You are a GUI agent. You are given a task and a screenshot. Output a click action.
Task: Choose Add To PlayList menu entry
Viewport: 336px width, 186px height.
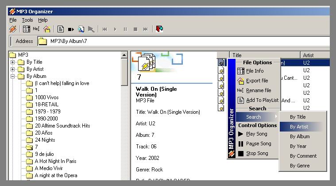pyautogui.click(x=258, y=100)
